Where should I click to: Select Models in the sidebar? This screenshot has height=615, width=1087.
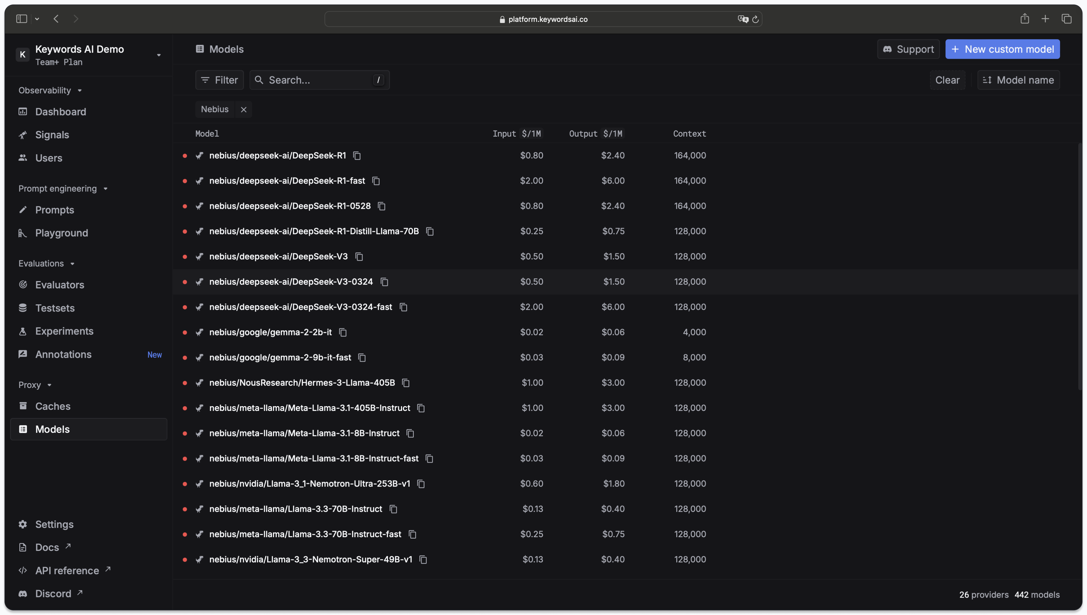click(89, 430)
